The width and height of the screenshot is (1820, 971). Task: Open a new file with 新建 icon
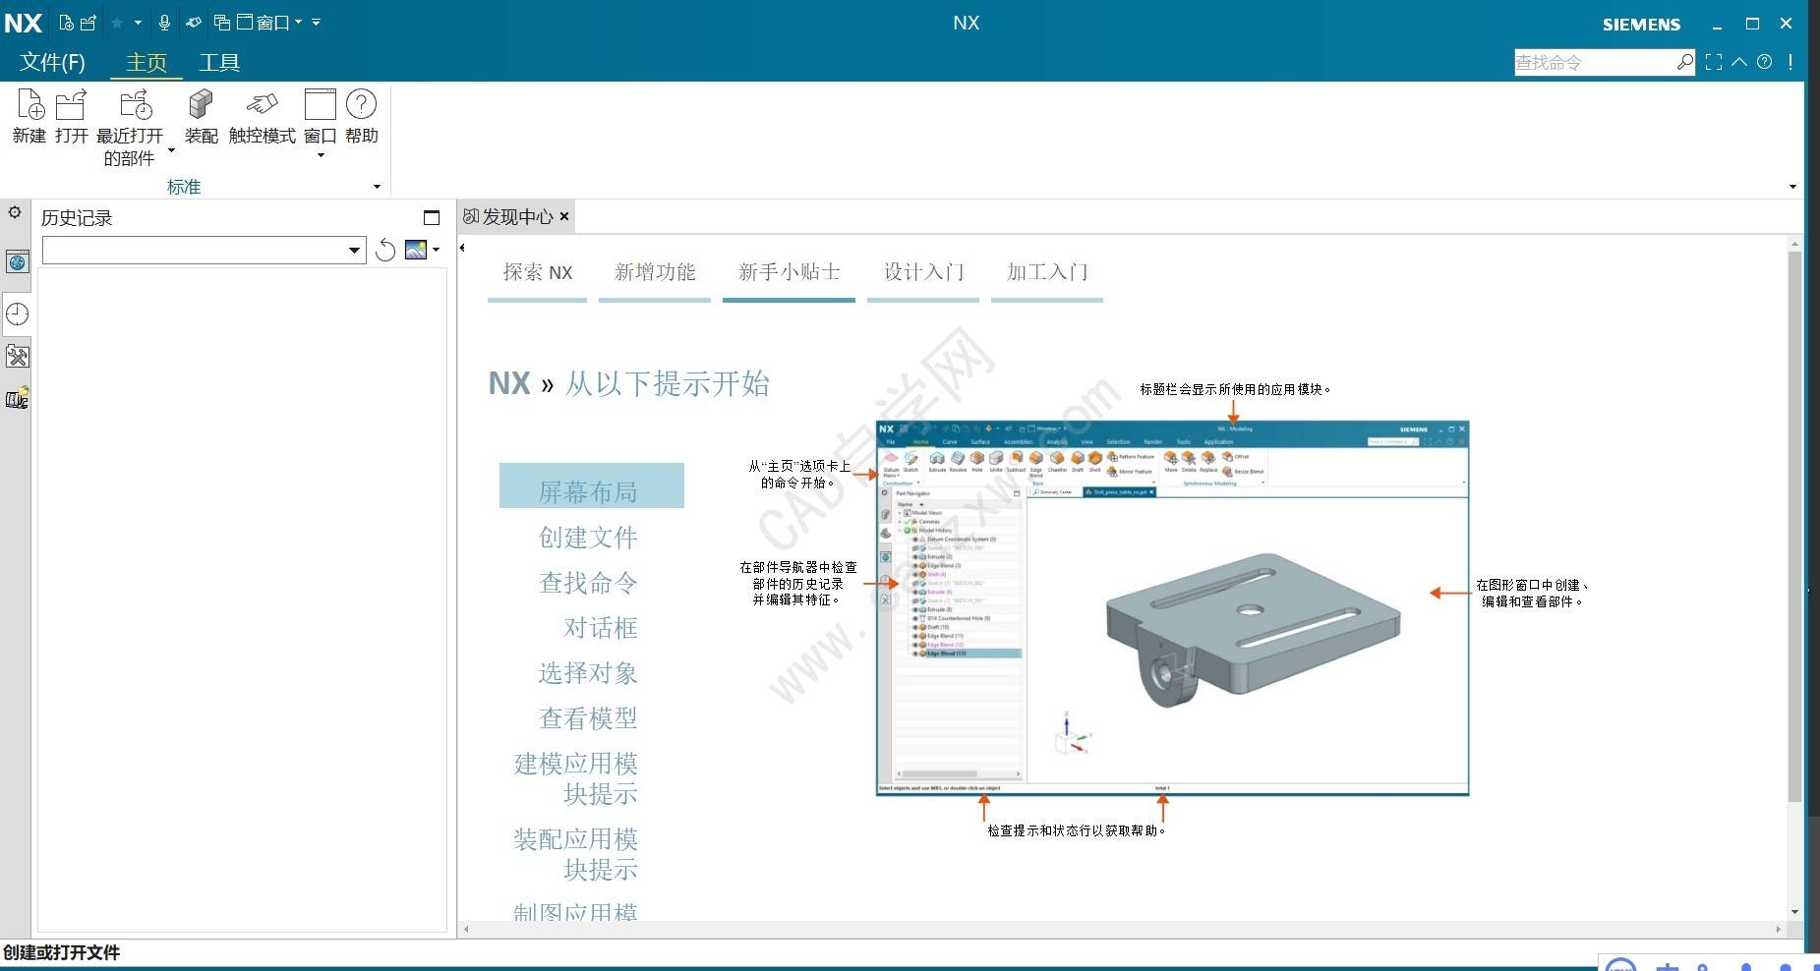pos(29,110)
